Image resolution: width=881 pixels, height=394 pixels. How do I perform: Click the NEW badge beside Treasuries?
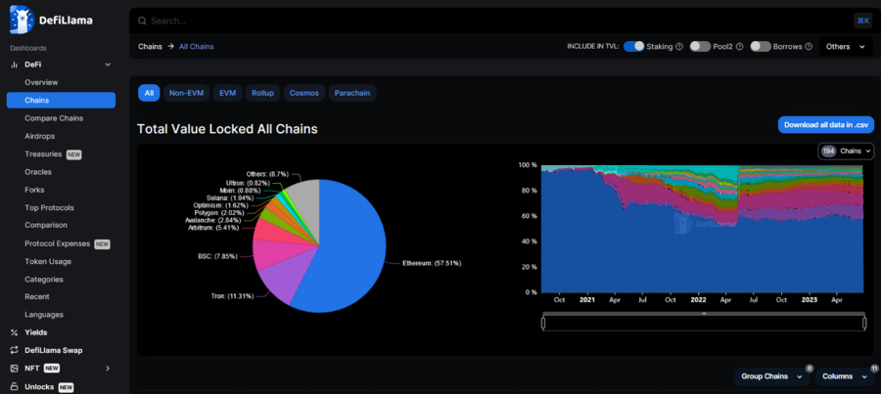tap(74, 154)
